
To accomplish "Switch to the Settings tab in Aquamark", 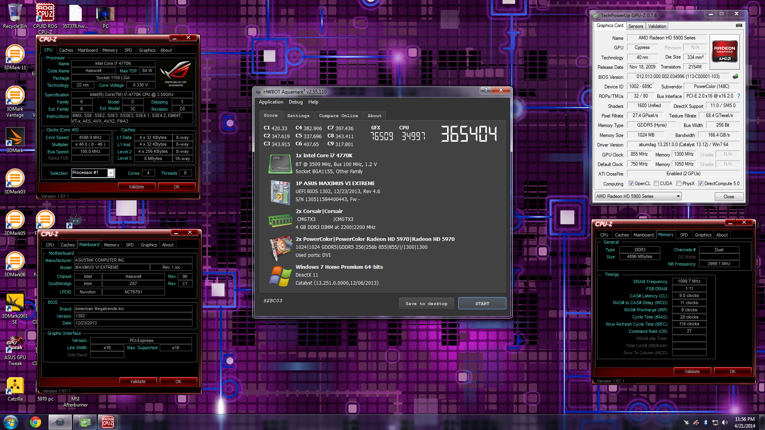I will point(298,115).
